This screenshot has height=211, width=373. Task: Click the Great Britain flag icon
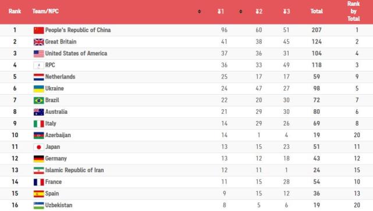coord(39,42)
